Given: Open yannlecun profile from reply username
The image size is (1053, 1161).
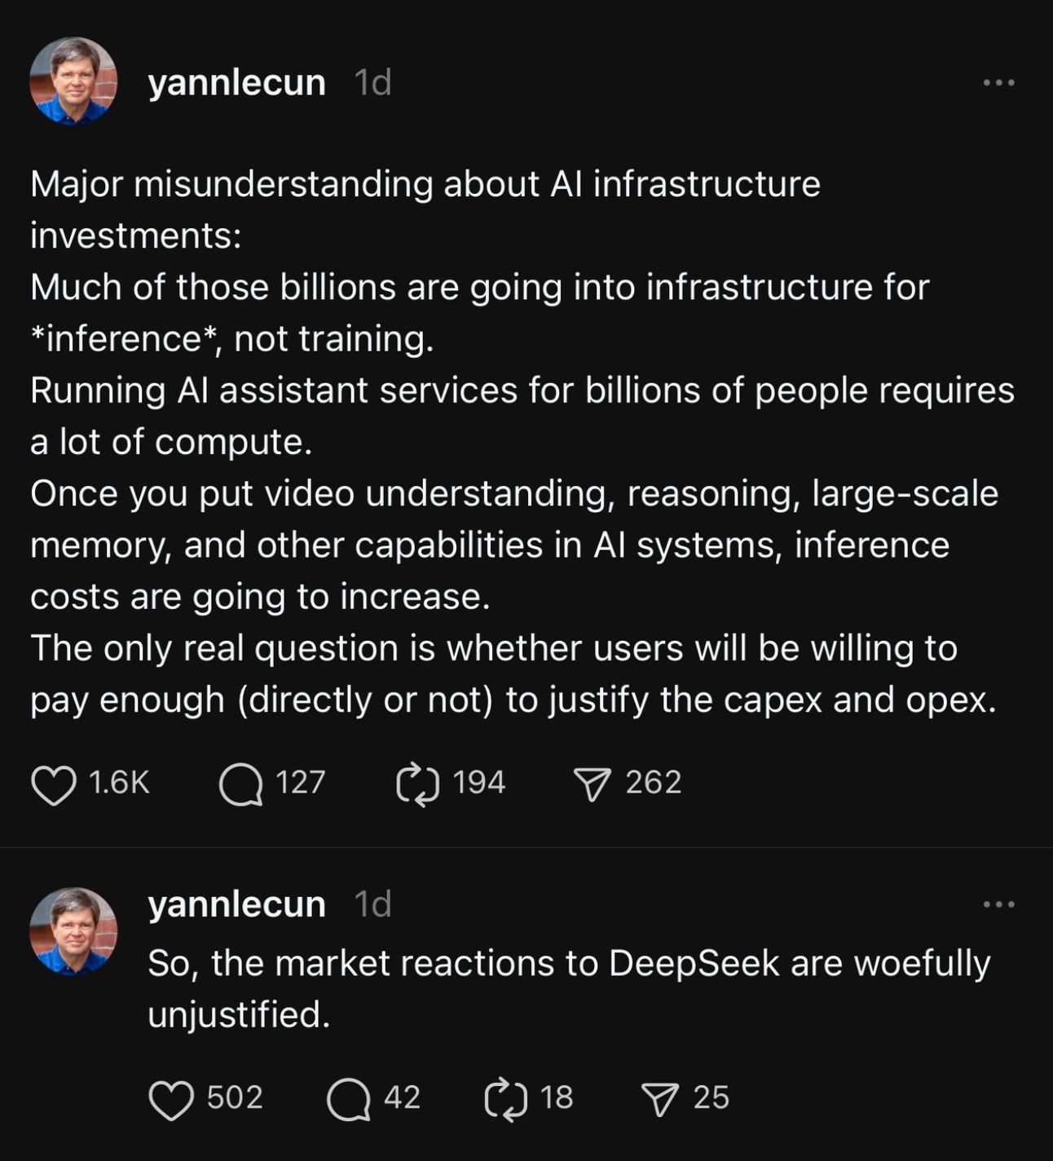Looking at the screenshot, I should coord(236,904).
